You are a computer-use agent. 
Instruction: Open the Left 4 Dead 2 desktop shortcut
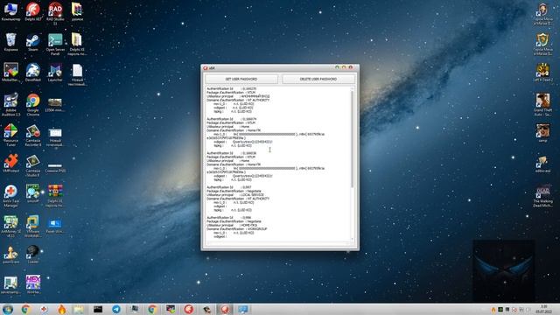pyautogui.click(x=542, y=73)
